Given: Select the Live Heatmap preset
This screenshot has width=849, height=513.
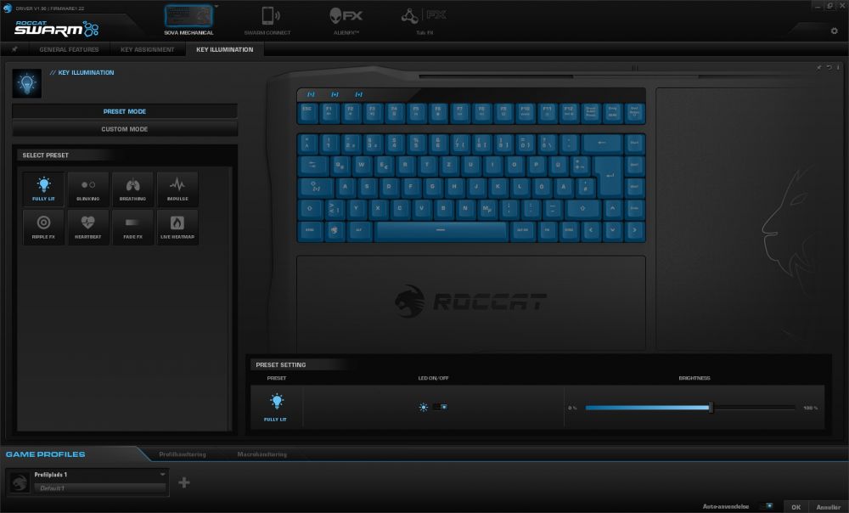Looking at the screenshot, I should pyautogui.click(x=177, y=227).
